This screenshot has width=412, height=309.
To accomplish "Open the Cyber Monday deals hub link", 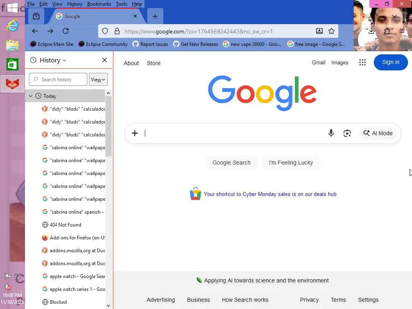I will click(270, 194).
